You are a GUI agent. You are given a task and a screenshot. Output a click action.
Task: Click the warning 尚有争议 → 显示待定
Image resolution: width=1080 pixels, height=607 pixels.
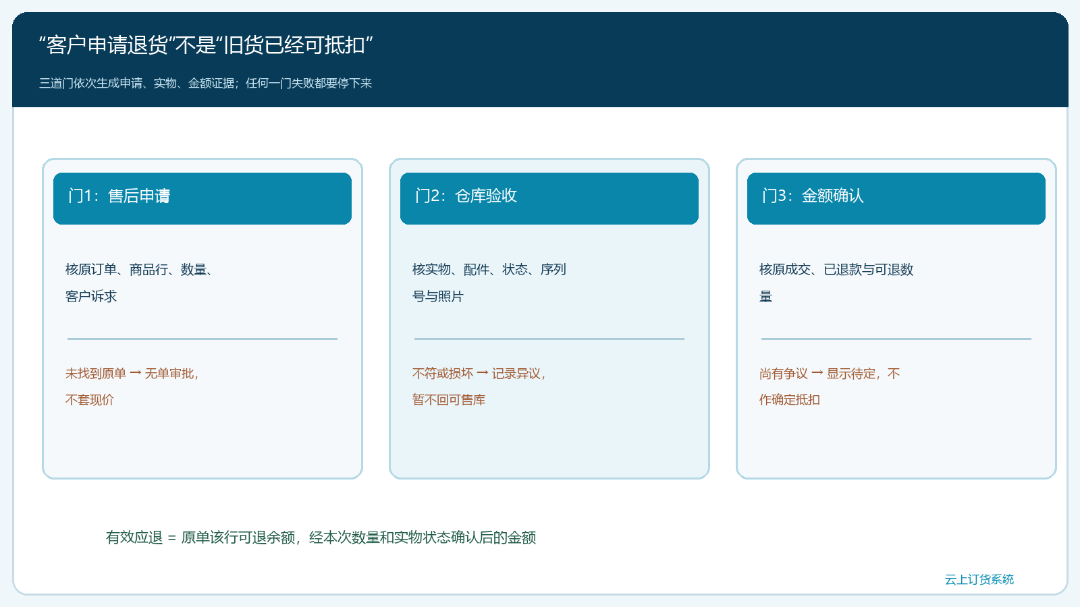tap(830, 386)
